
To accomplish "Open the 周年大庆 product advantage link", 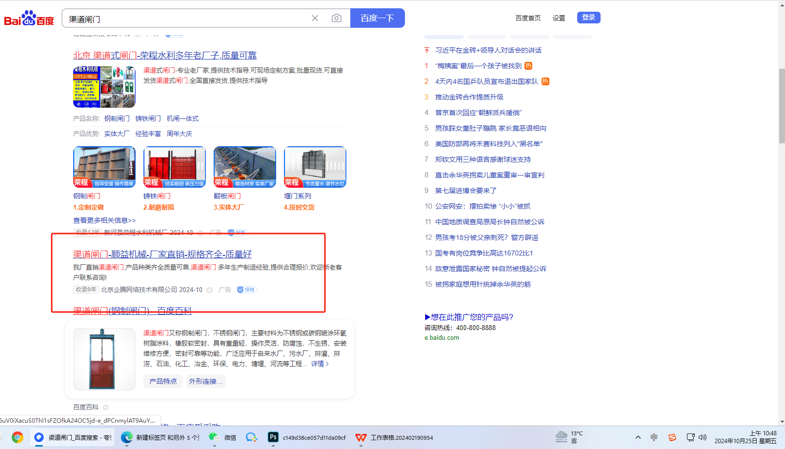I will tap(180, 134).
